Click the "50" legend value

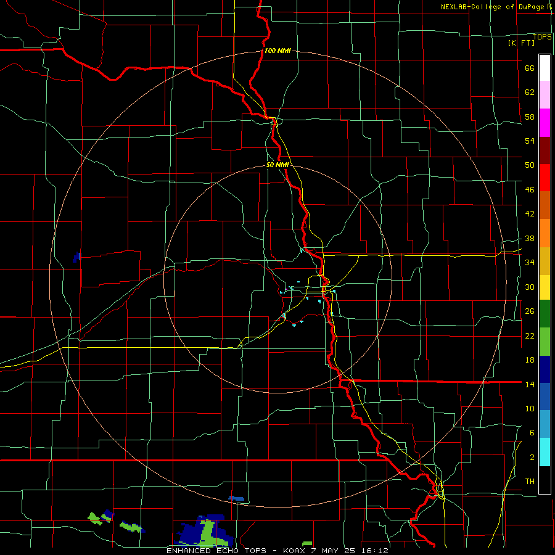point(530,165)
